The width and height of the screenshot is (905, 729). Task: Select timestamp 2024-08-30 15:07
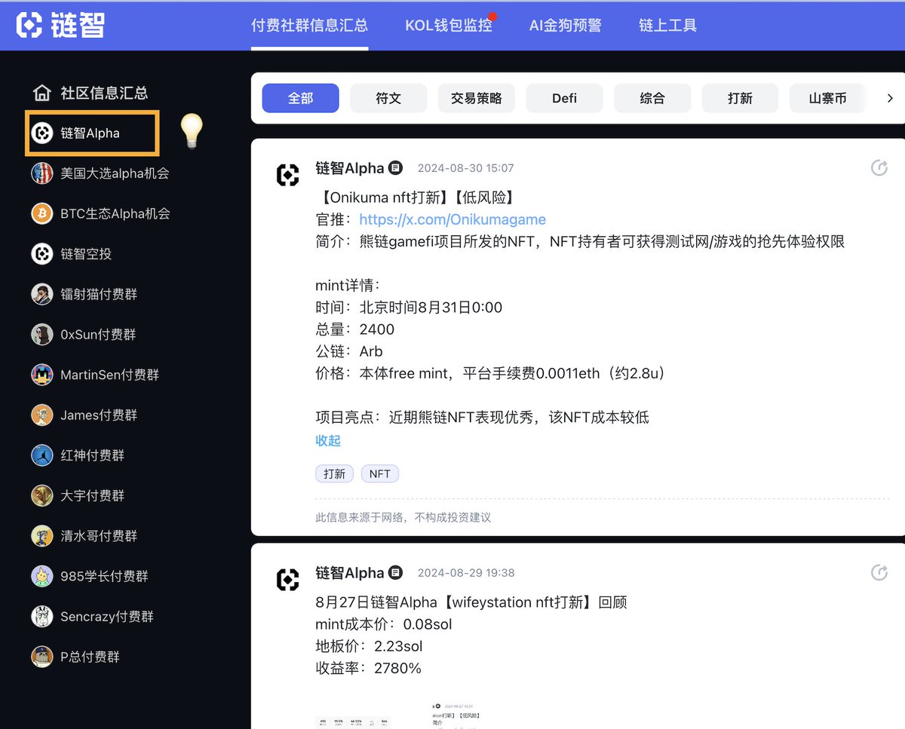tap(465, 168)
